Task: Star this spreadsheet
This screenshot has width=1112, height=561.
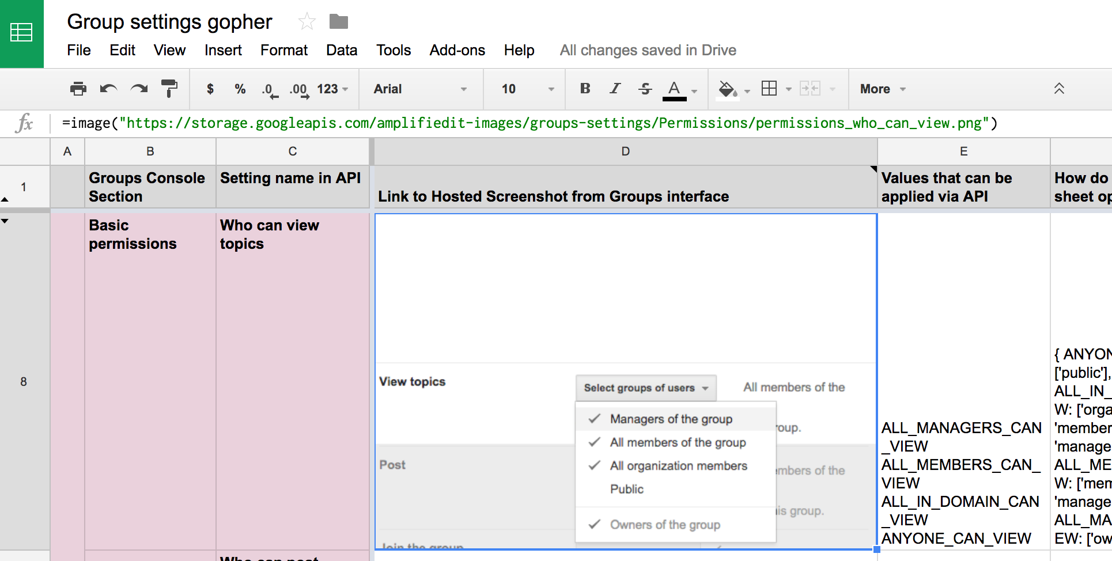Action: pos(307,22)
